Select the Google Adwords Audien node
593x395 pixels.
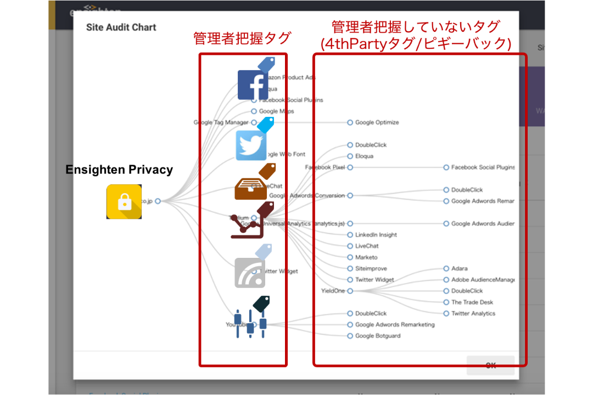point(446,224)
